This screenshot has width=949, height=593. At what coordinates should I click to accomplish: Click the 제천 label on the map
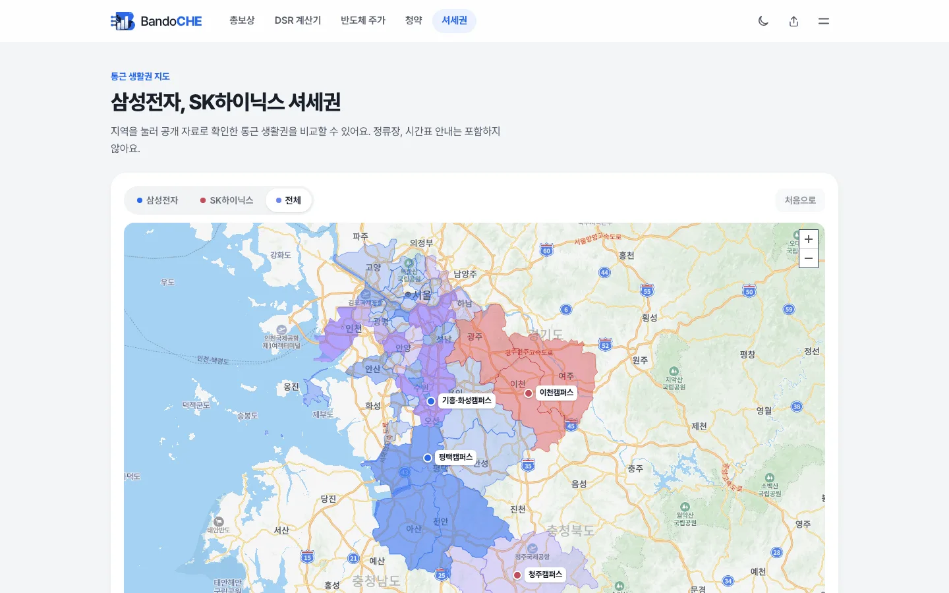699,426
